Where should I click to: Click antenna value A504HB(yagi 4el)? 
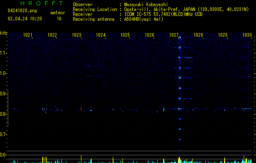click(144, 19)
